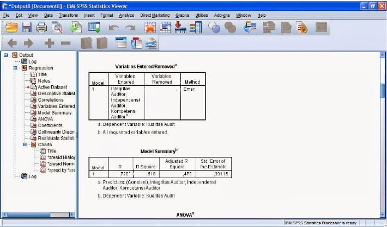
Task: Open Print Preview magnifier icon
Action: (57, 27)
